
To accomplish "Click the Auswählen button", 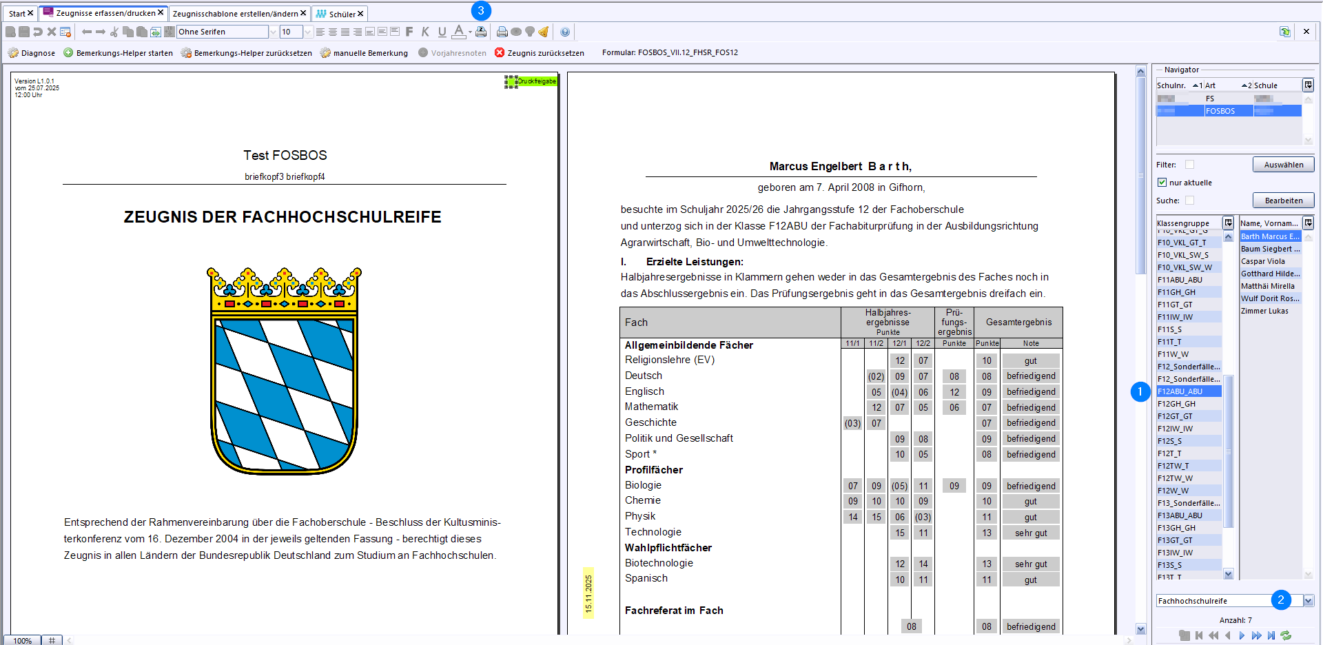I will (1283, 165).
